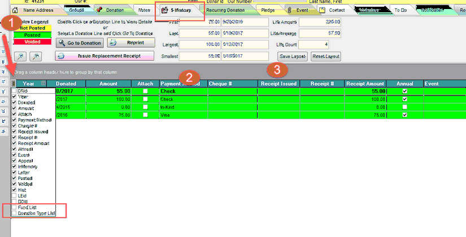Uncheck Voided in the column chooser list
Image resolution: width=466 pixels, height=237 pixels.
[14, 184]
